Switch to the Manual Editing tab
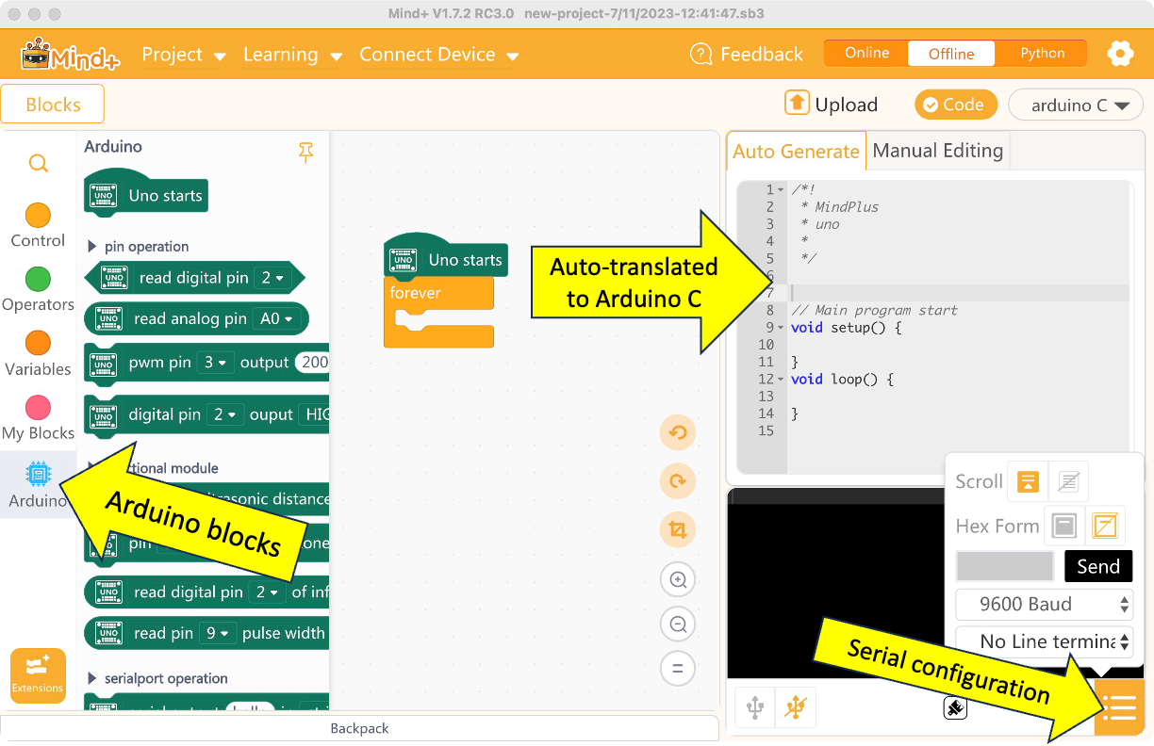Viewport: 1154px width, 746px height. (937, 151)
